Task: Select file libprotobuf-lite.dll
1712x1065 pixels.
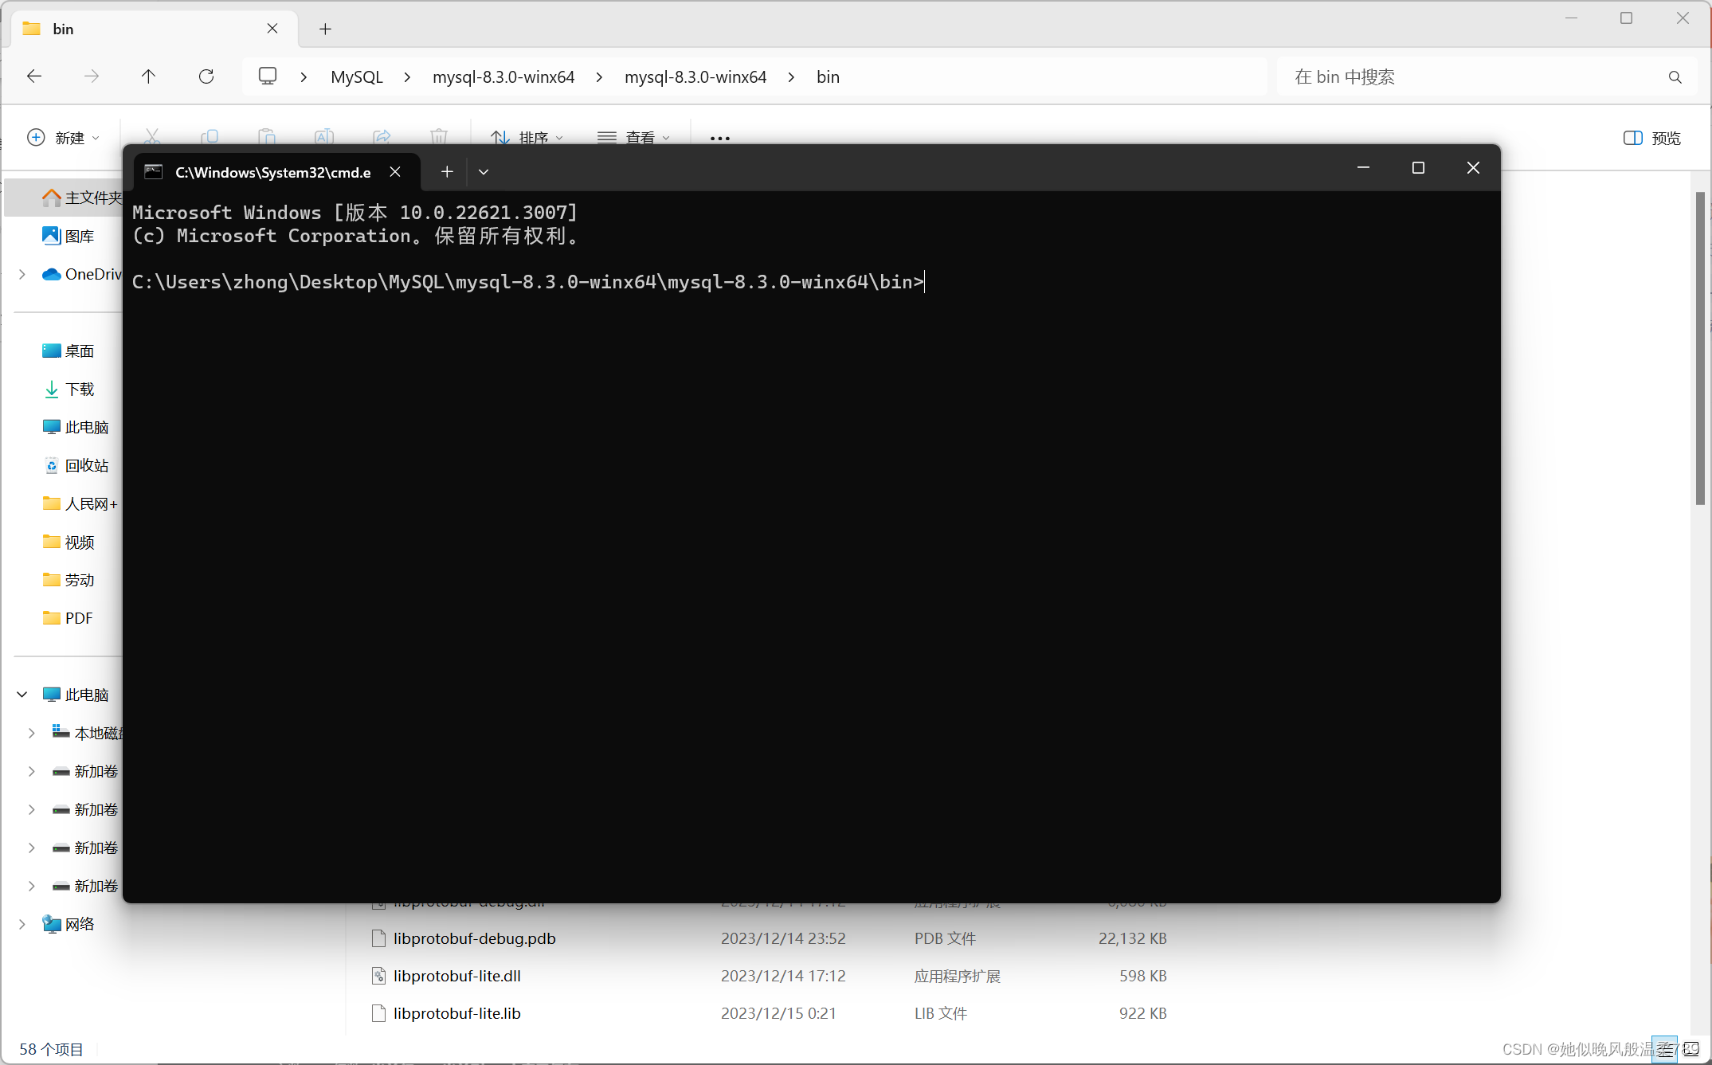Action: click(x=457, y=976)
